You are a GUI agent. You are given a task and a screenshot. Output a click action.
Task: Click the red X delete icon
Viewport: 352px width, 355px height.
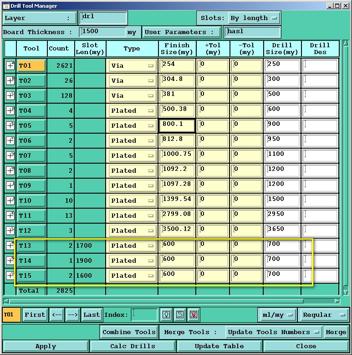pos(194,315)
